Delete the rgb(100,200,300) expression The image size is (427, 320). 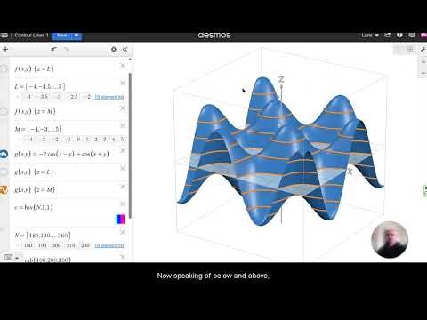tap(123, 257)
